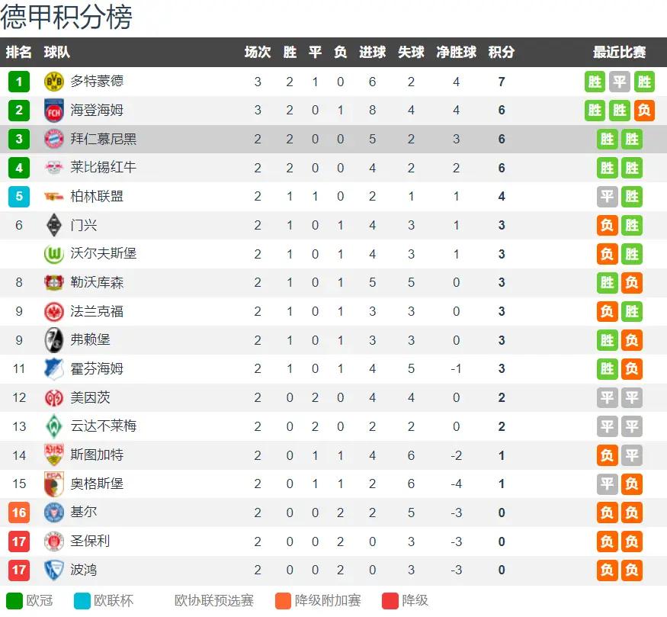Image resolution: width=667 pixels, height=617 pixels.
Task: Open team link 奥格斯堡
Action: click(x=97, y=484)
